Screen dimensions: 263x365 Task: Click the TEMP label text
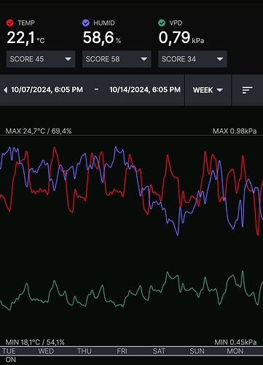tap(26, 23)
